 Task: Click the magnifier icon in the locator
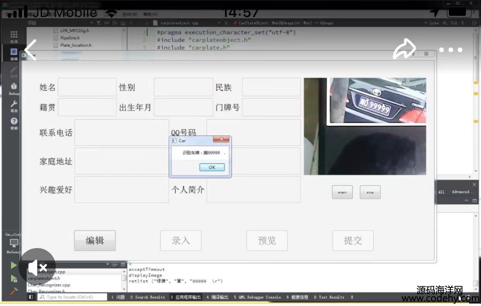(42, 297)
